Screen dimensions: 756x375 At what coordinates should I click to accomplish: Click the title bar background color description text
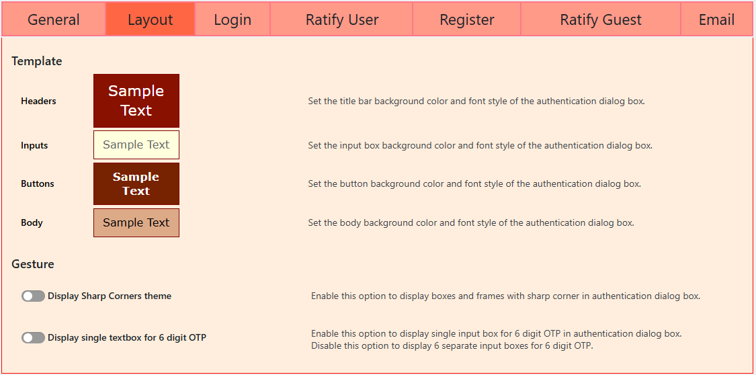pyautogui.click(x=476, y=101)
